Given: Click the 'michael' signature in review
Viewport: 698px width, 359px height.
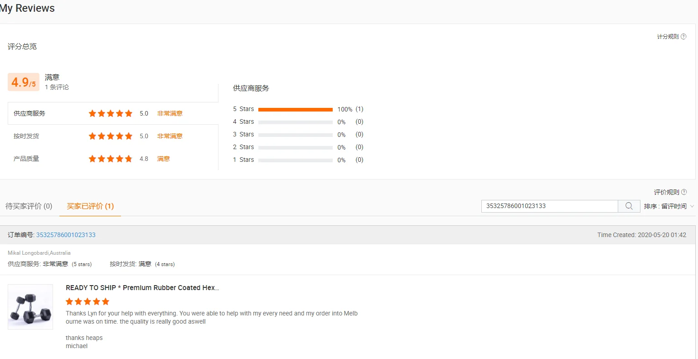Looking at the screenshot, I should pyautogui.click(x=77, y=346).
